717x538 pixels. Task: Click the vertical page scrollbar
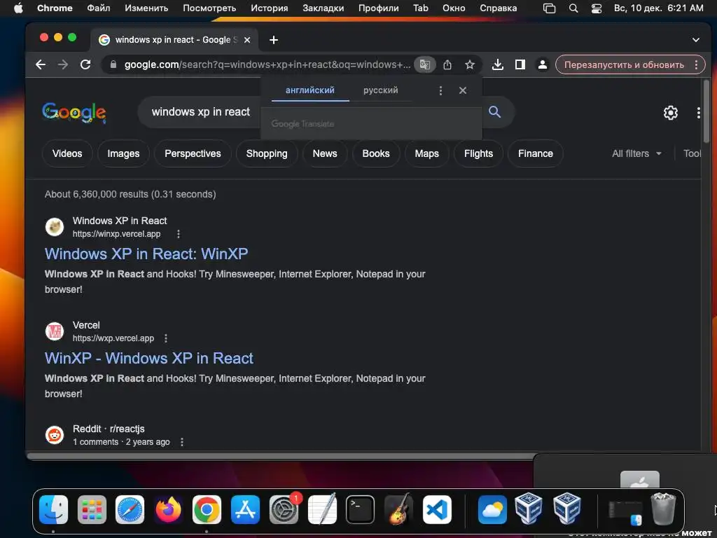pos(706,111)
